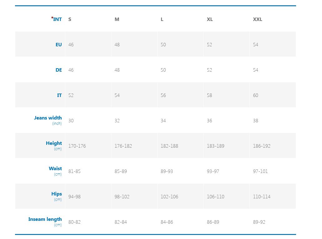Click the M size column header
This screenshot has height=239, width=322.
[x=117, y=19]
